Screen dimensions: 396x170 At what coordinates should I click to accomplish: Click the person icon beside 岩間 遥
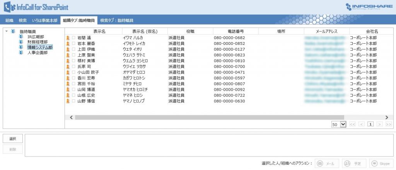click(x=68, y=38)
